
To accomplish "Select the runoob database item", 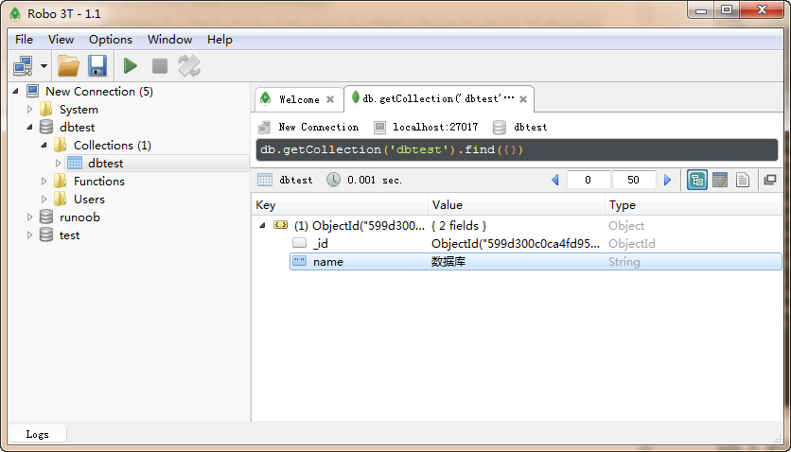I will (79, 217).
